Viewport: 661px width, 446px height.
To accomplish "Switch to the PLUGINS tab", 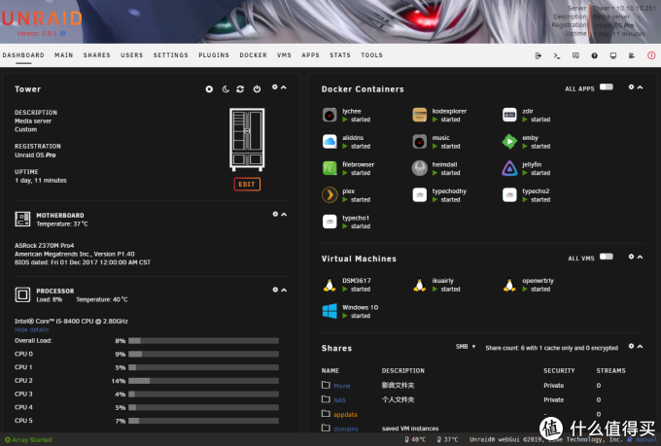I will point(214,55).
